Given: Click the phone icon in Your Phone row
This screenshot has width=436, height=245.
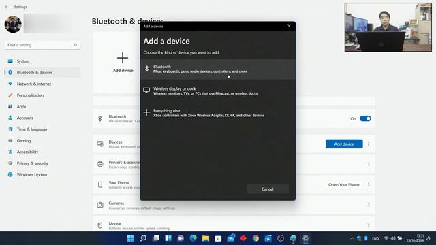Looking at the screenshot, I should tap(100, 184).
